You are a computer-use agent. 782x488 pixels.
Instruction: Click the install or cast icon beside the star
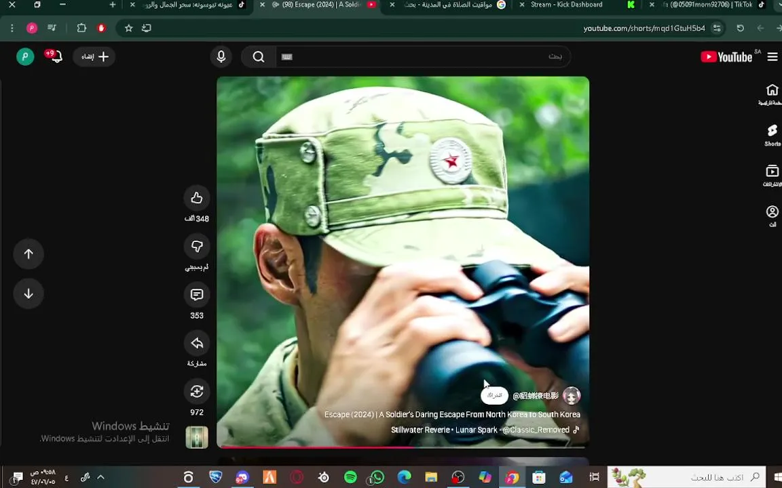coord(147,28)
